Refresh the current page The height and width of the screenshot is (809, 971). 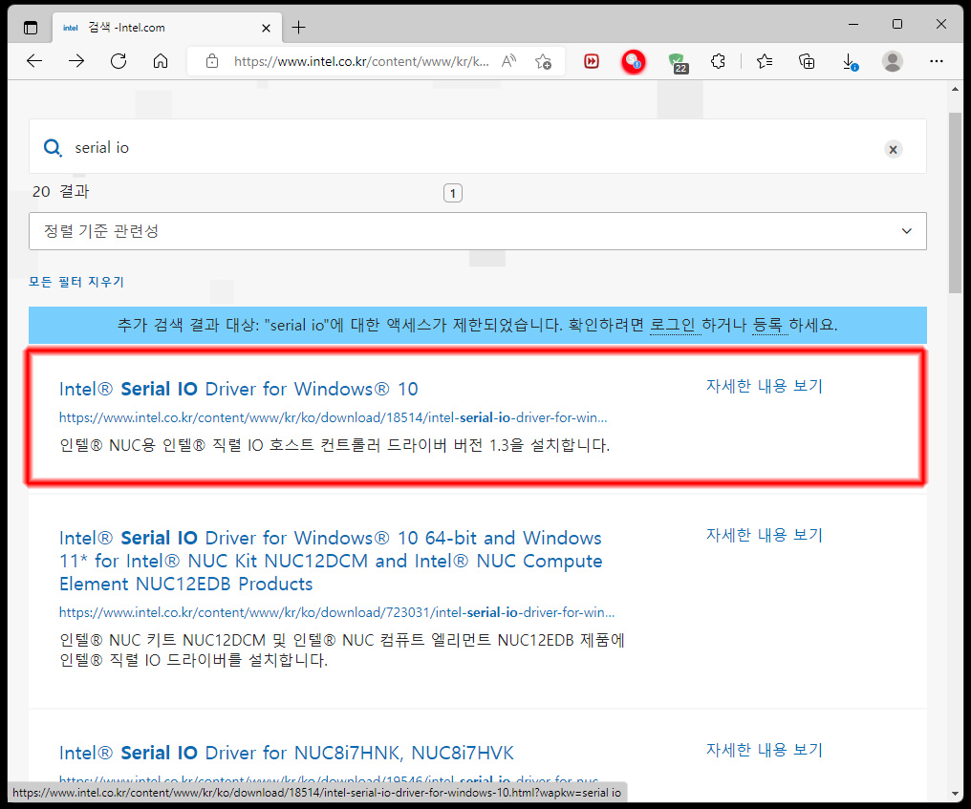(x=118, y=61)
